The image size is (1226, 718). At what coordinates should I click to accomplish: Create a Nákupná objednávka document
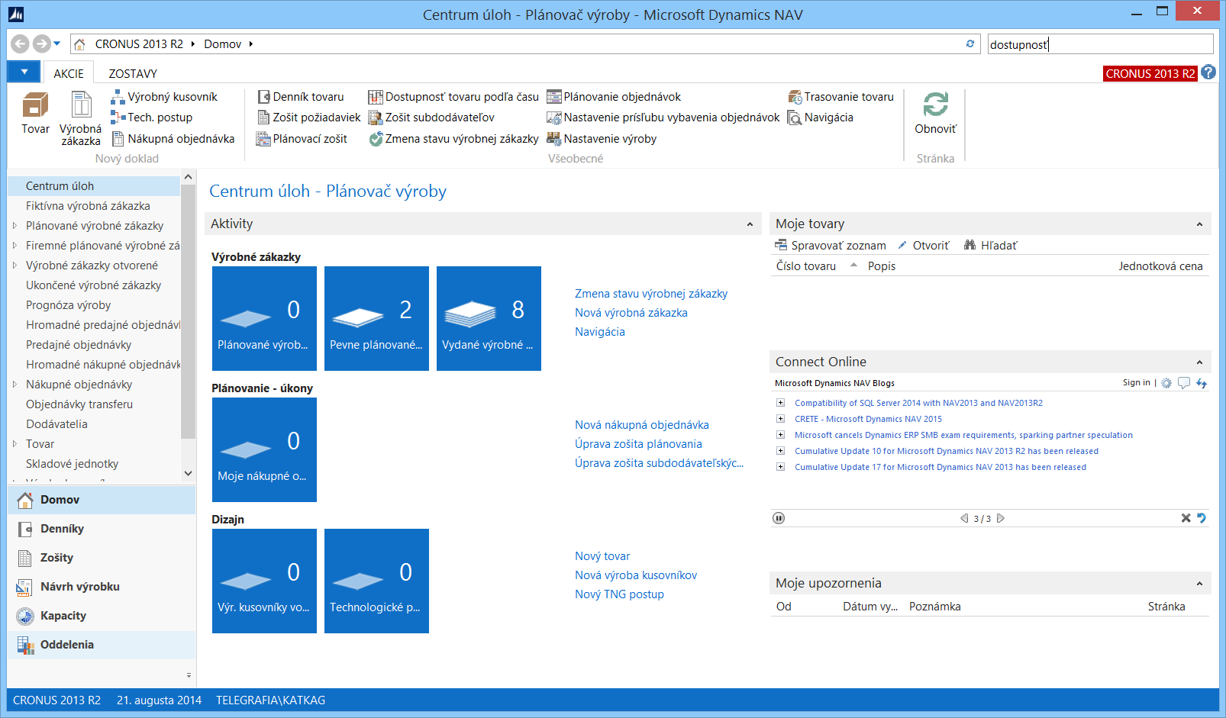click(173, 139)
